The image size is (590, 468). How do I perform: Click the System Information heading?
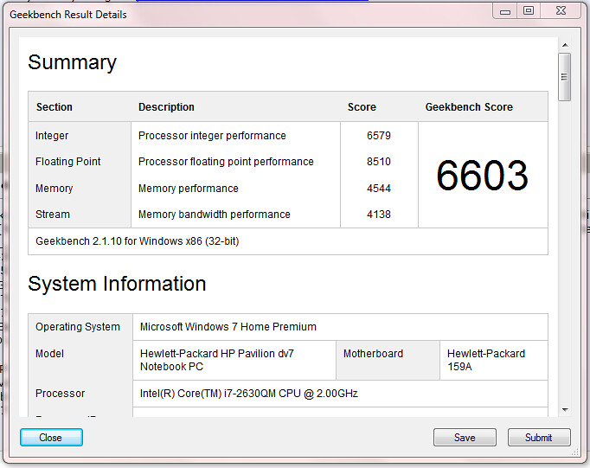click(x=117, y=284)
